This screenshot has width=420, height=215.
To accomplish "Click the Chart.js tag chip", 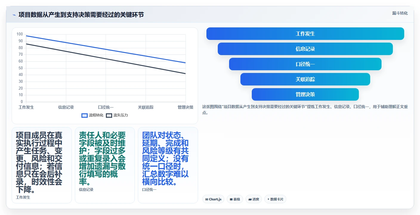I will (213, 199).
